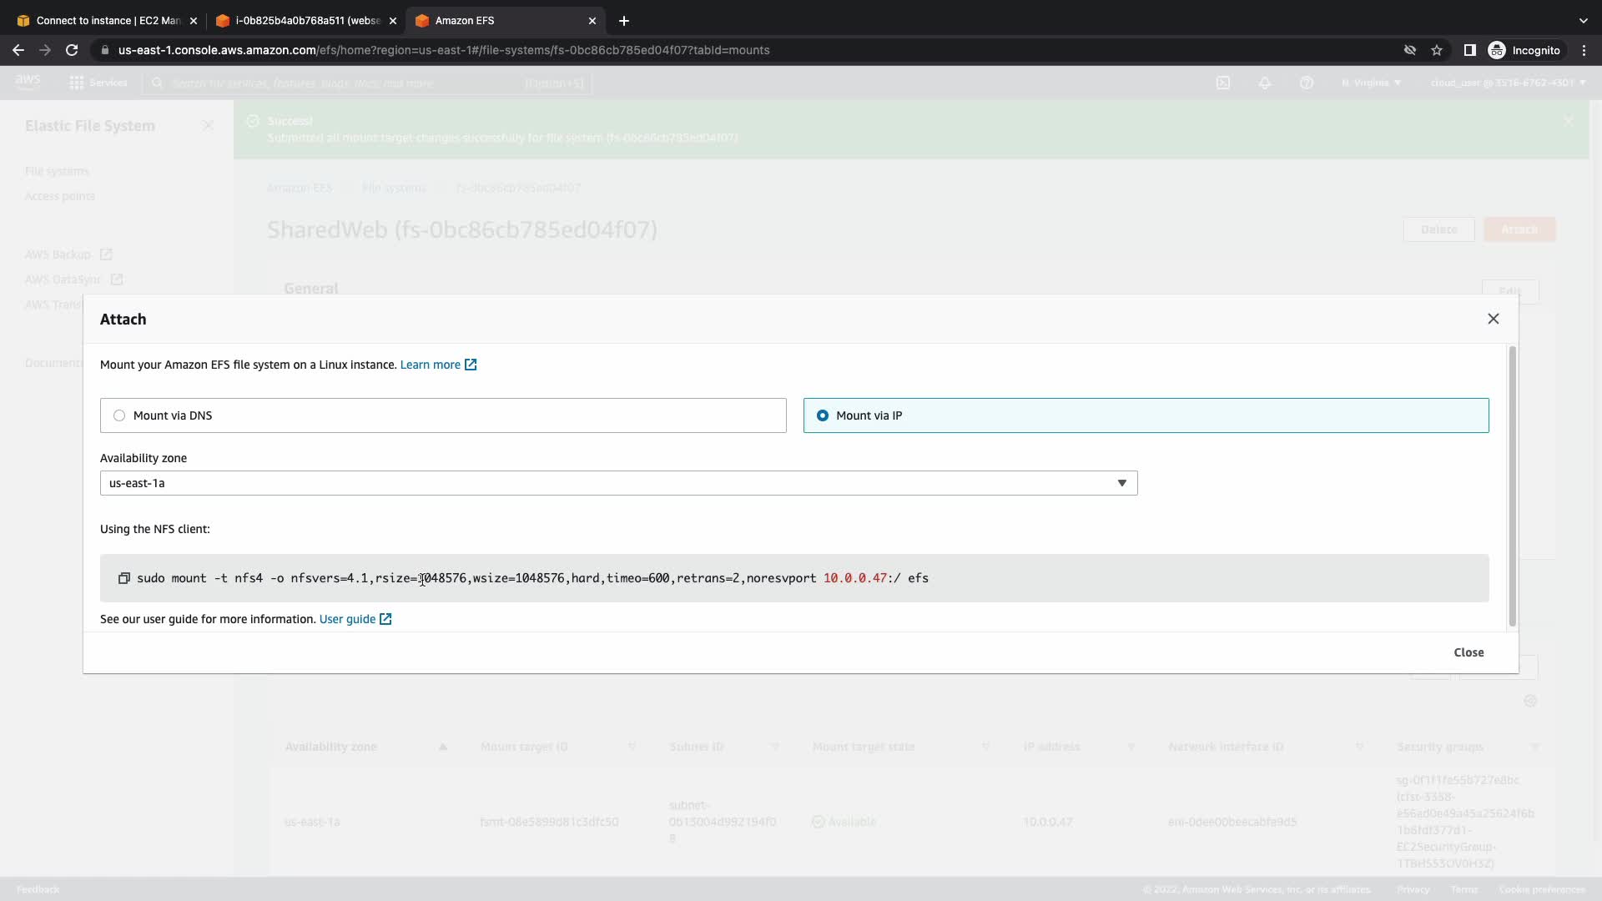Image resolution: width=1602 pixels, height=901 pixels.
Task: Switch to Connect to instance EC2 tab
Action: [107, 20]
